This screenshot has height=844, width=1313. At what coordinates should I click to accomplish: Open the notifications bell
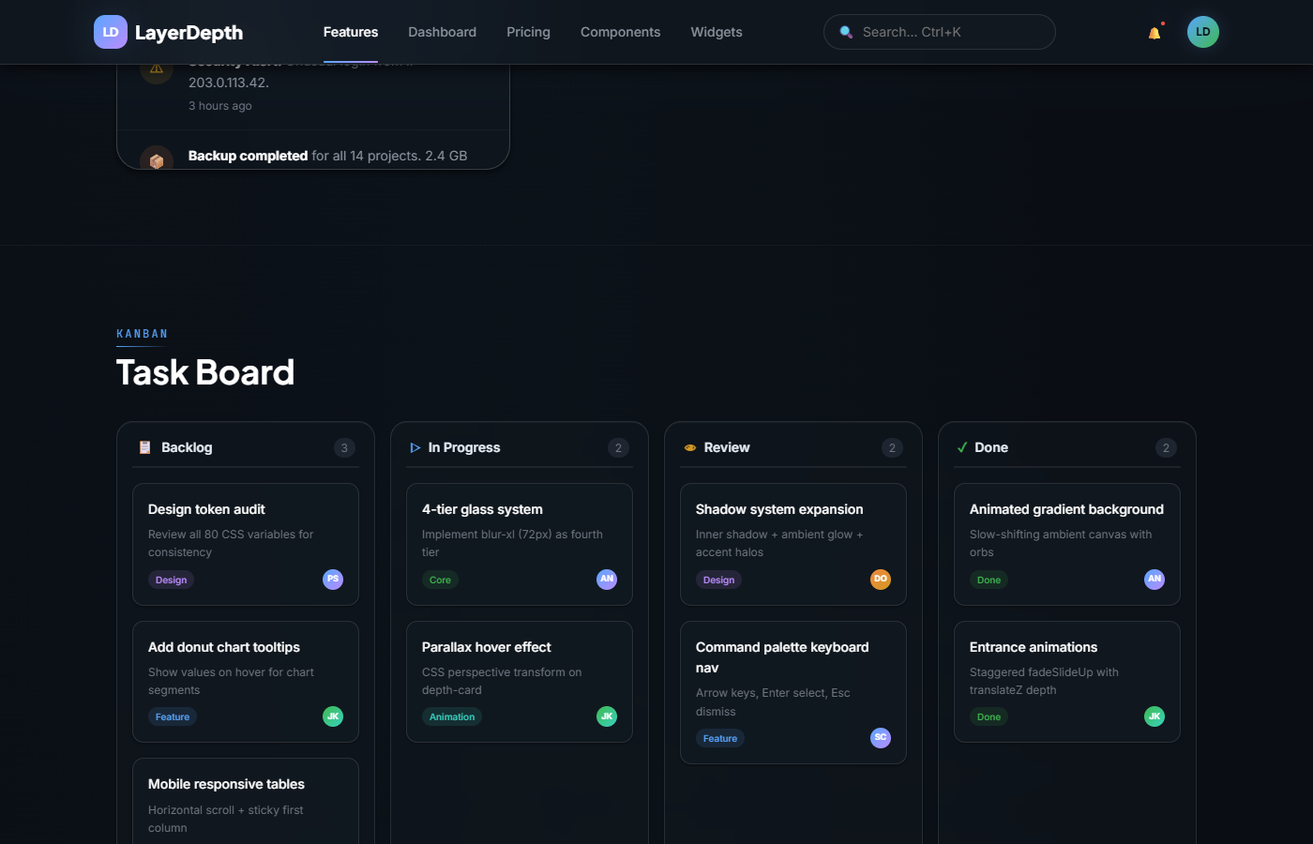(x=1155, y=33)
